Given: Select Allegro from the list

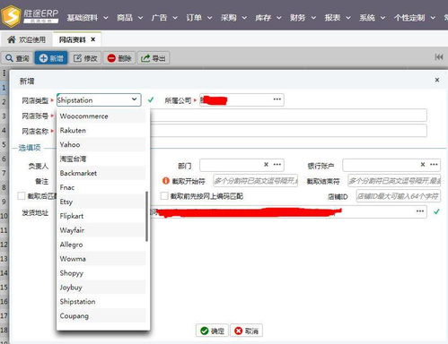Looking at the screenshot, I should [x=102, y=245].
